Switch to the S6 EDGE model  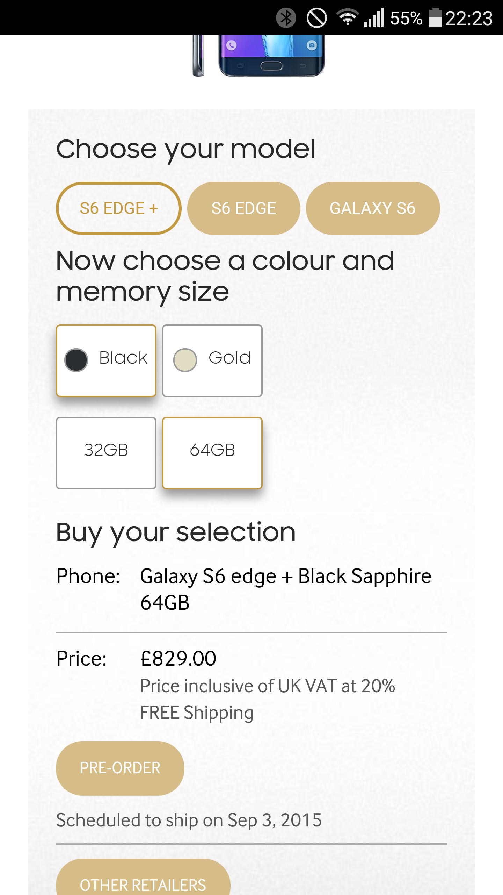(244, 208)
